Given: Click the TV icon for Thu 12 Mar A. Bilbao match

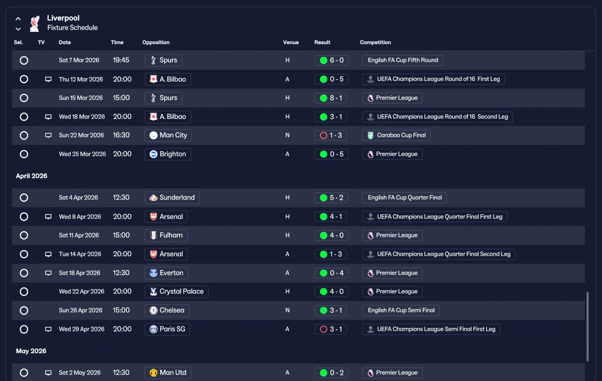Looking at the screenshot, I should (48, 79).
